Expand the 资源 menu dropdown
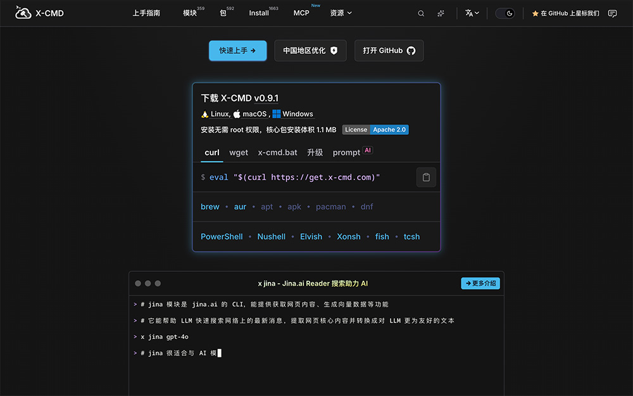 click(341, 13)
